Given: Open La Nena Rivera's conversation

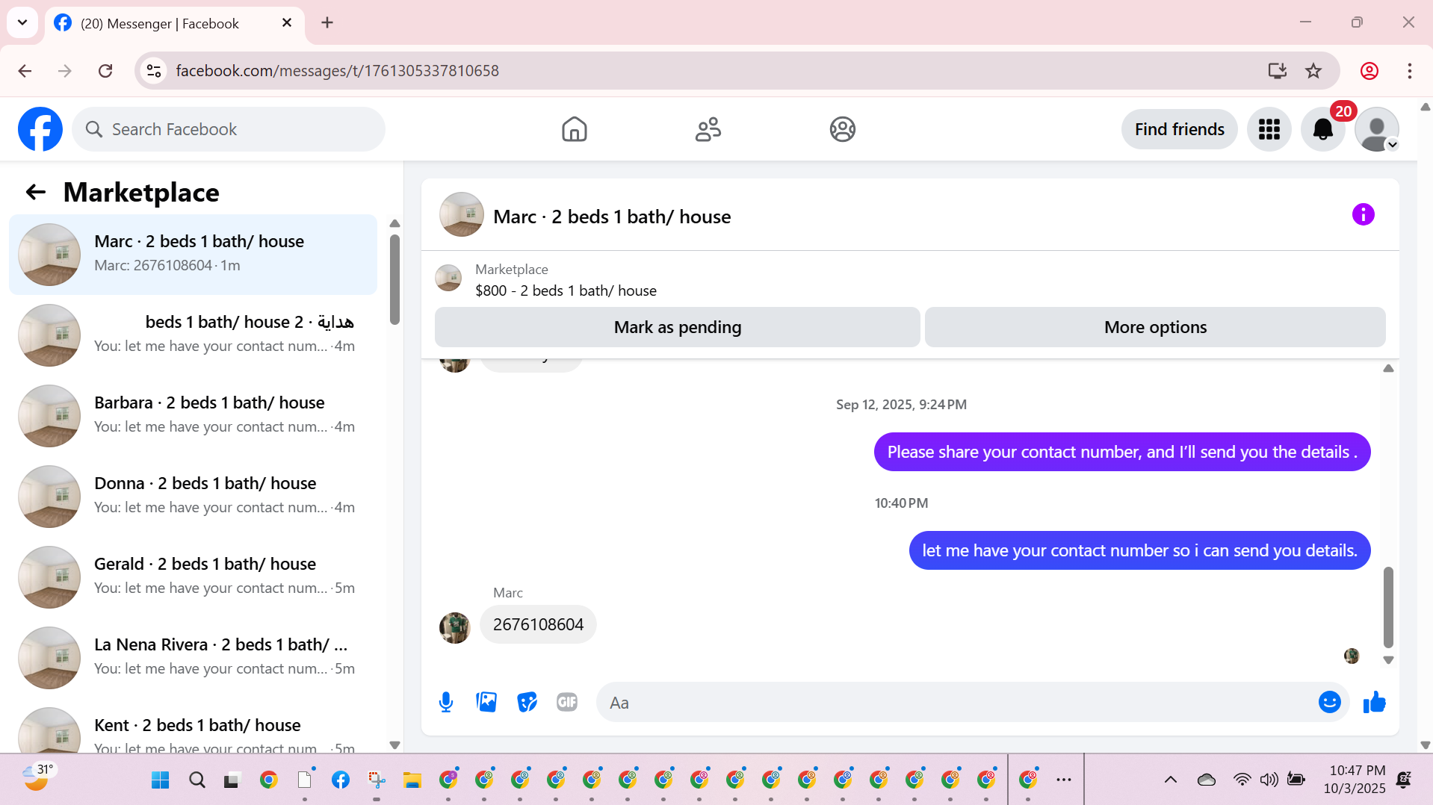Looking at the screenshot, I should point(193,658).
